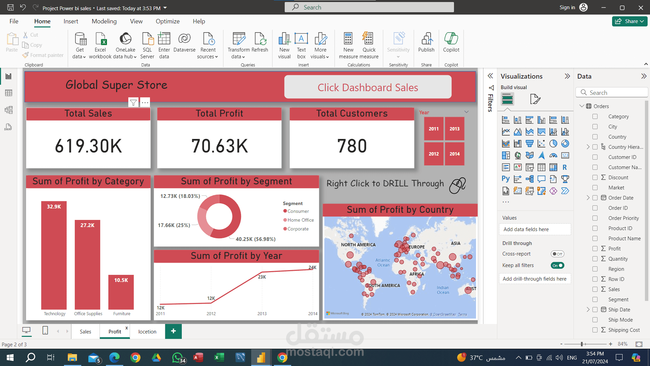Open the Year slicer dropdown chevron
The height and width of the screenshot is (366, 650).
point(466,112)
